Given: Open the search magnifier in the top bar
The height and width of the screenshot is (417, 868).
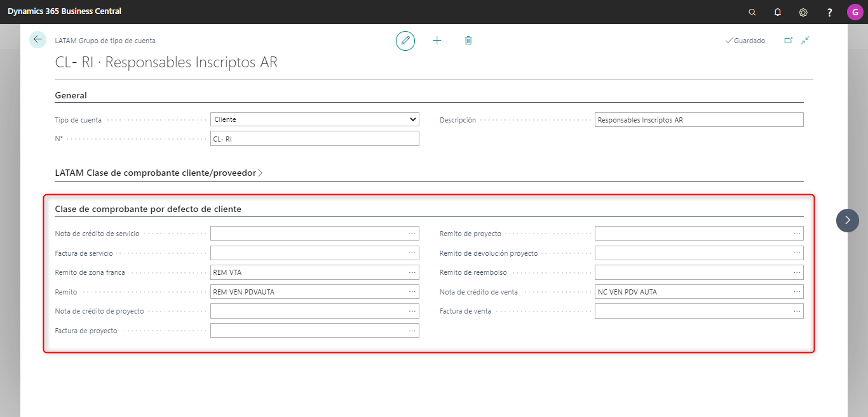Looking at the screenshot, I should click(x=752, y=12).
